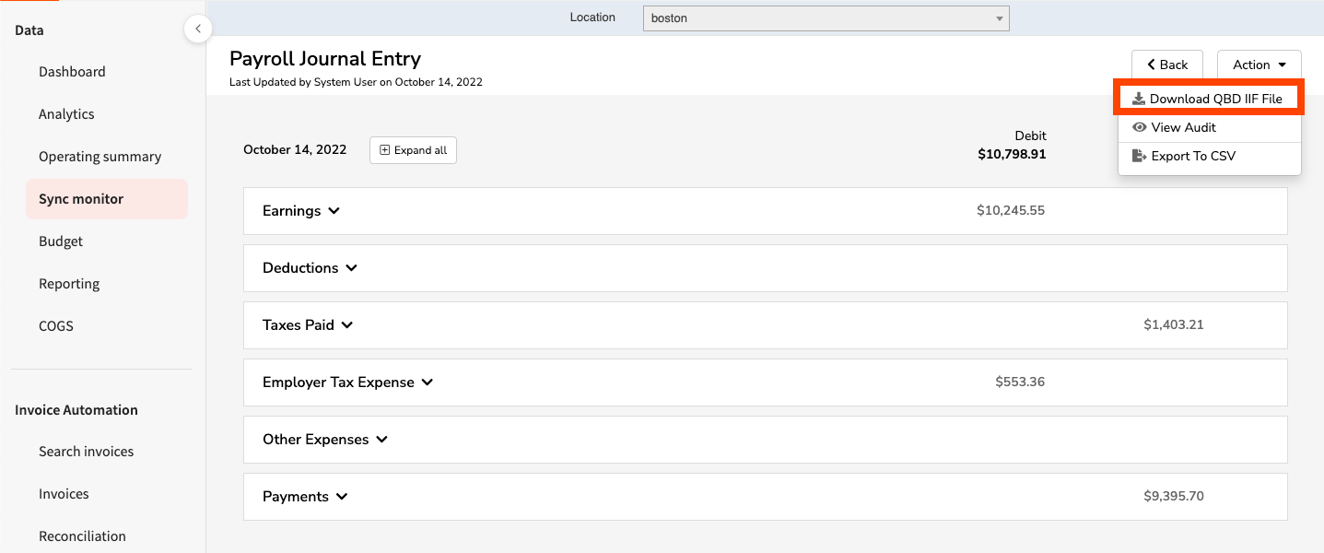Open the Location dropdown showing boston
Screen dimensions: 1324x553
click(826, 18)
